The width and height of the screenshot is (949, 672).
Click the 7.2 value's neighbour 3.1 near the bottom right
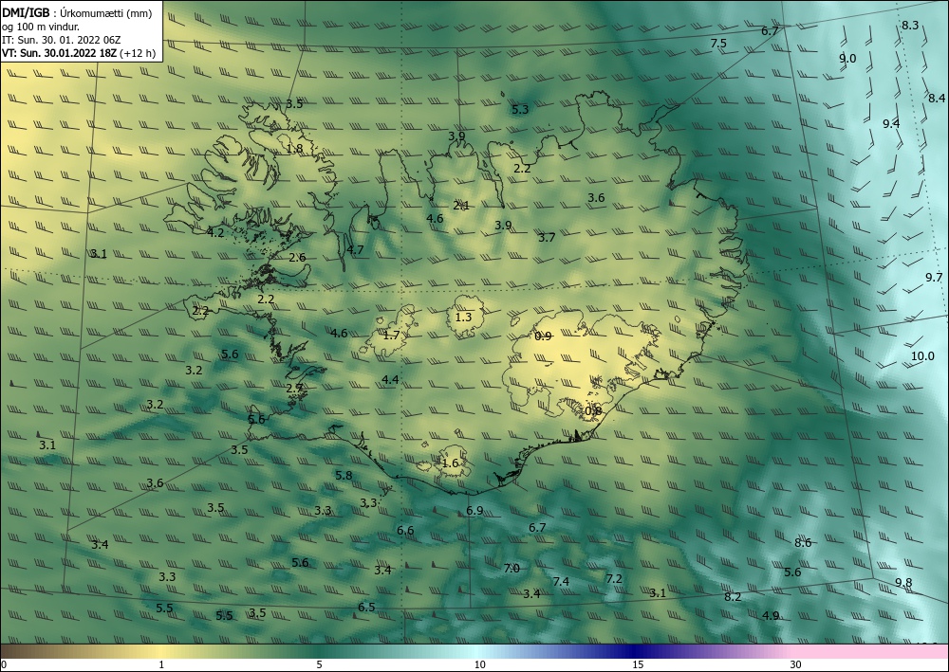point(658,592)
